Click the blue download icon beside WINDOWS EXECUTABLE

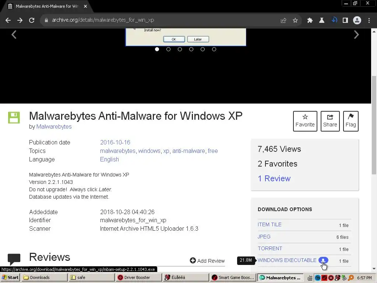[323, 260]
